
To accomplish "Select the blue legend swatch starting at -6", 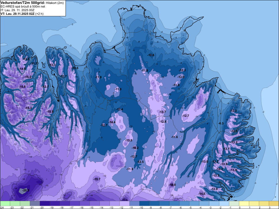I will coord(184,203).
